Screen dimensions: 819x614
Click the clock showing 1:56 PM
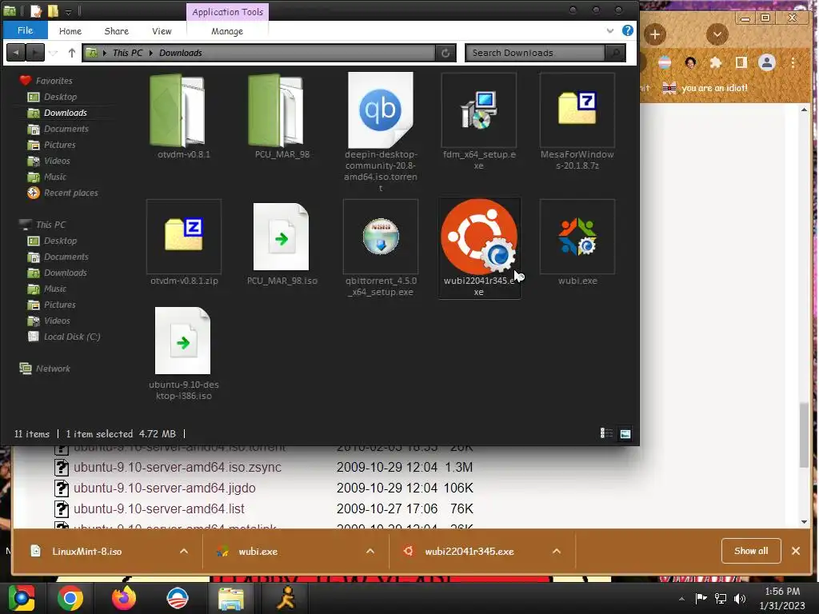point(782,592)
